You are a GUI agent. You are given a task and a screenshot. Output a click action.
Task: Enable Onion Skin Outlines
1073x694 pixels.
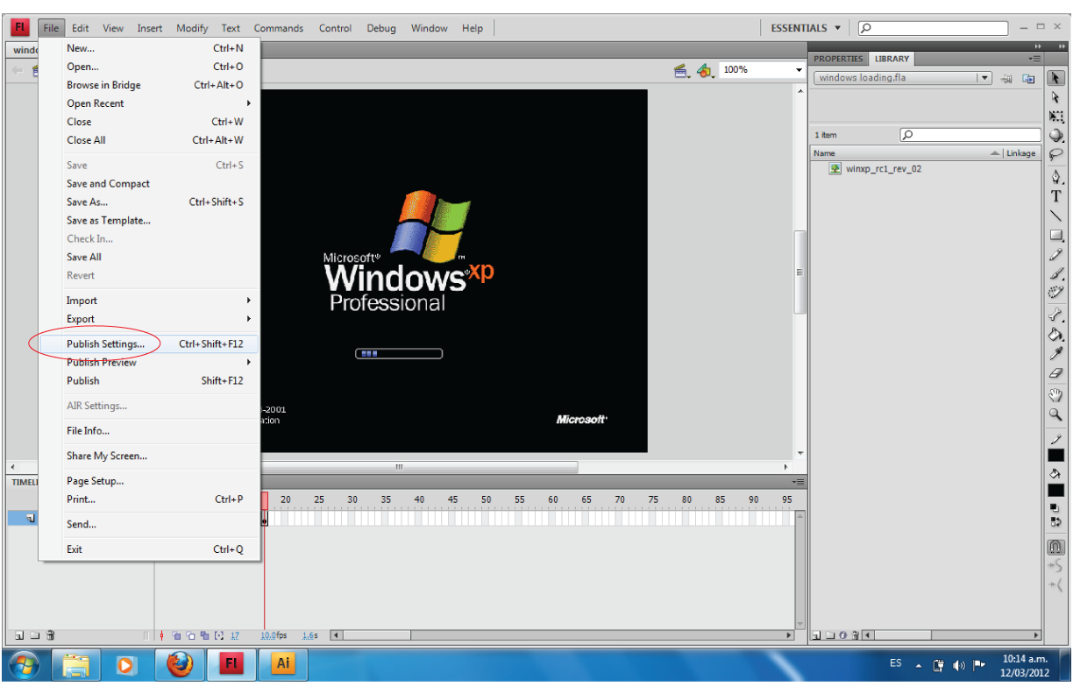190,634
